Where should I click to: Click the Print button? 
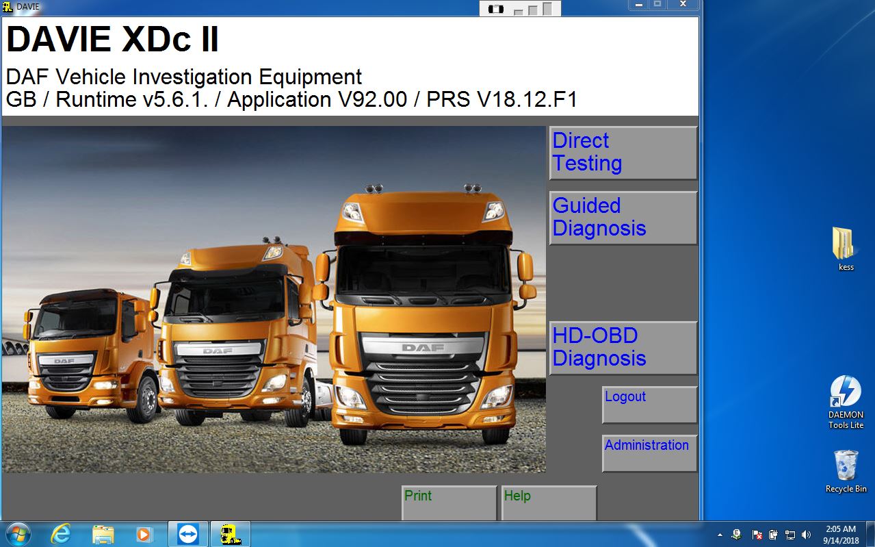click(449, 503)
